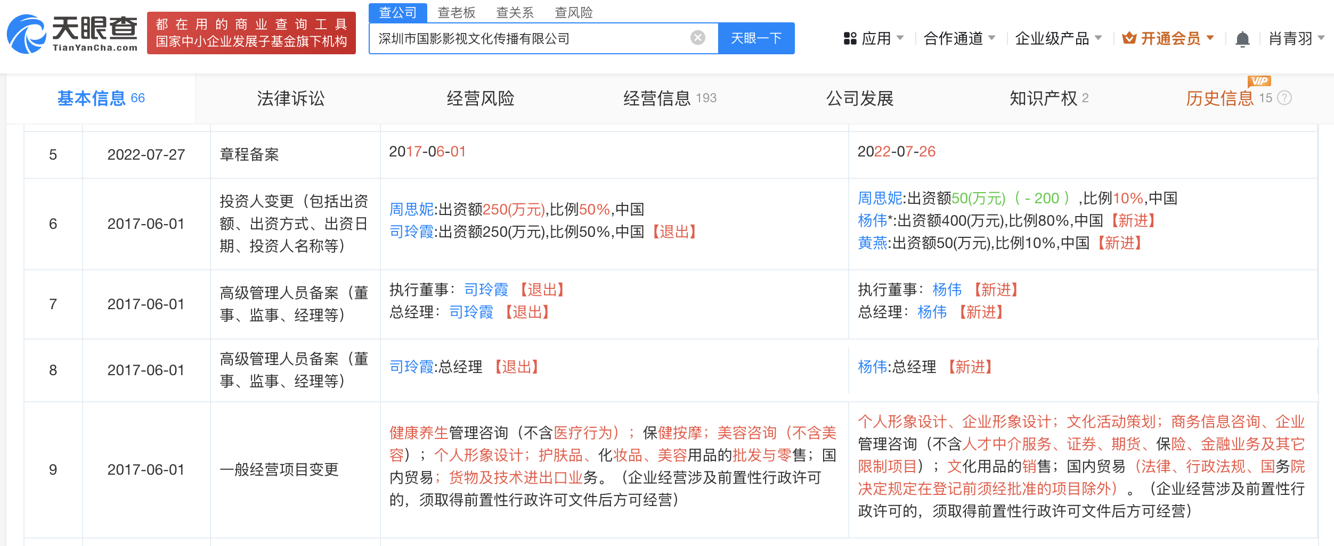1334x546 pixels.
Task: Expand the 企业级产品 dropdown
Action: coord(1058,38)
